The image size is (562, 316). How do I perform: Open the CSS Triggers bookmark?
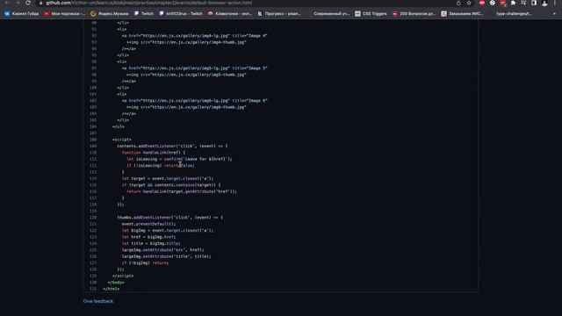click(x=371, y=14)
